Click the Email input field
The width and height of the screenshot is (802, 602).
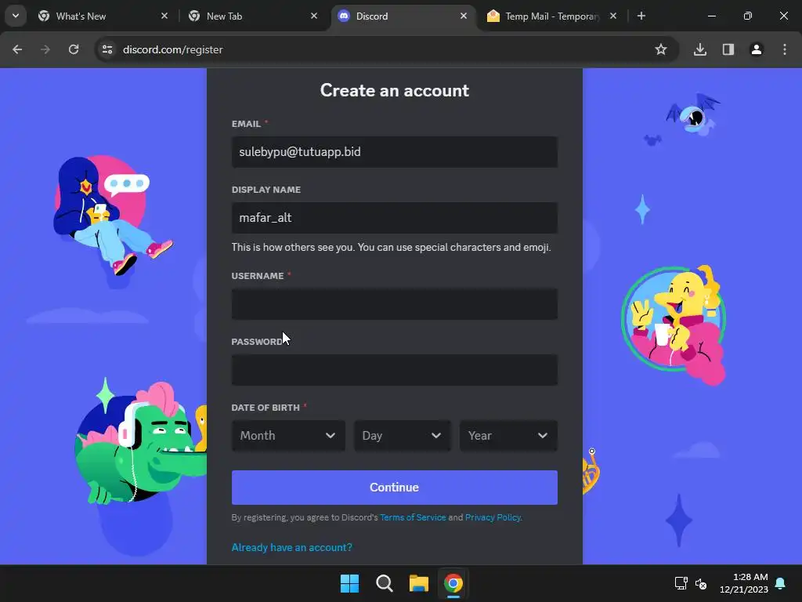tap(395, 152)
